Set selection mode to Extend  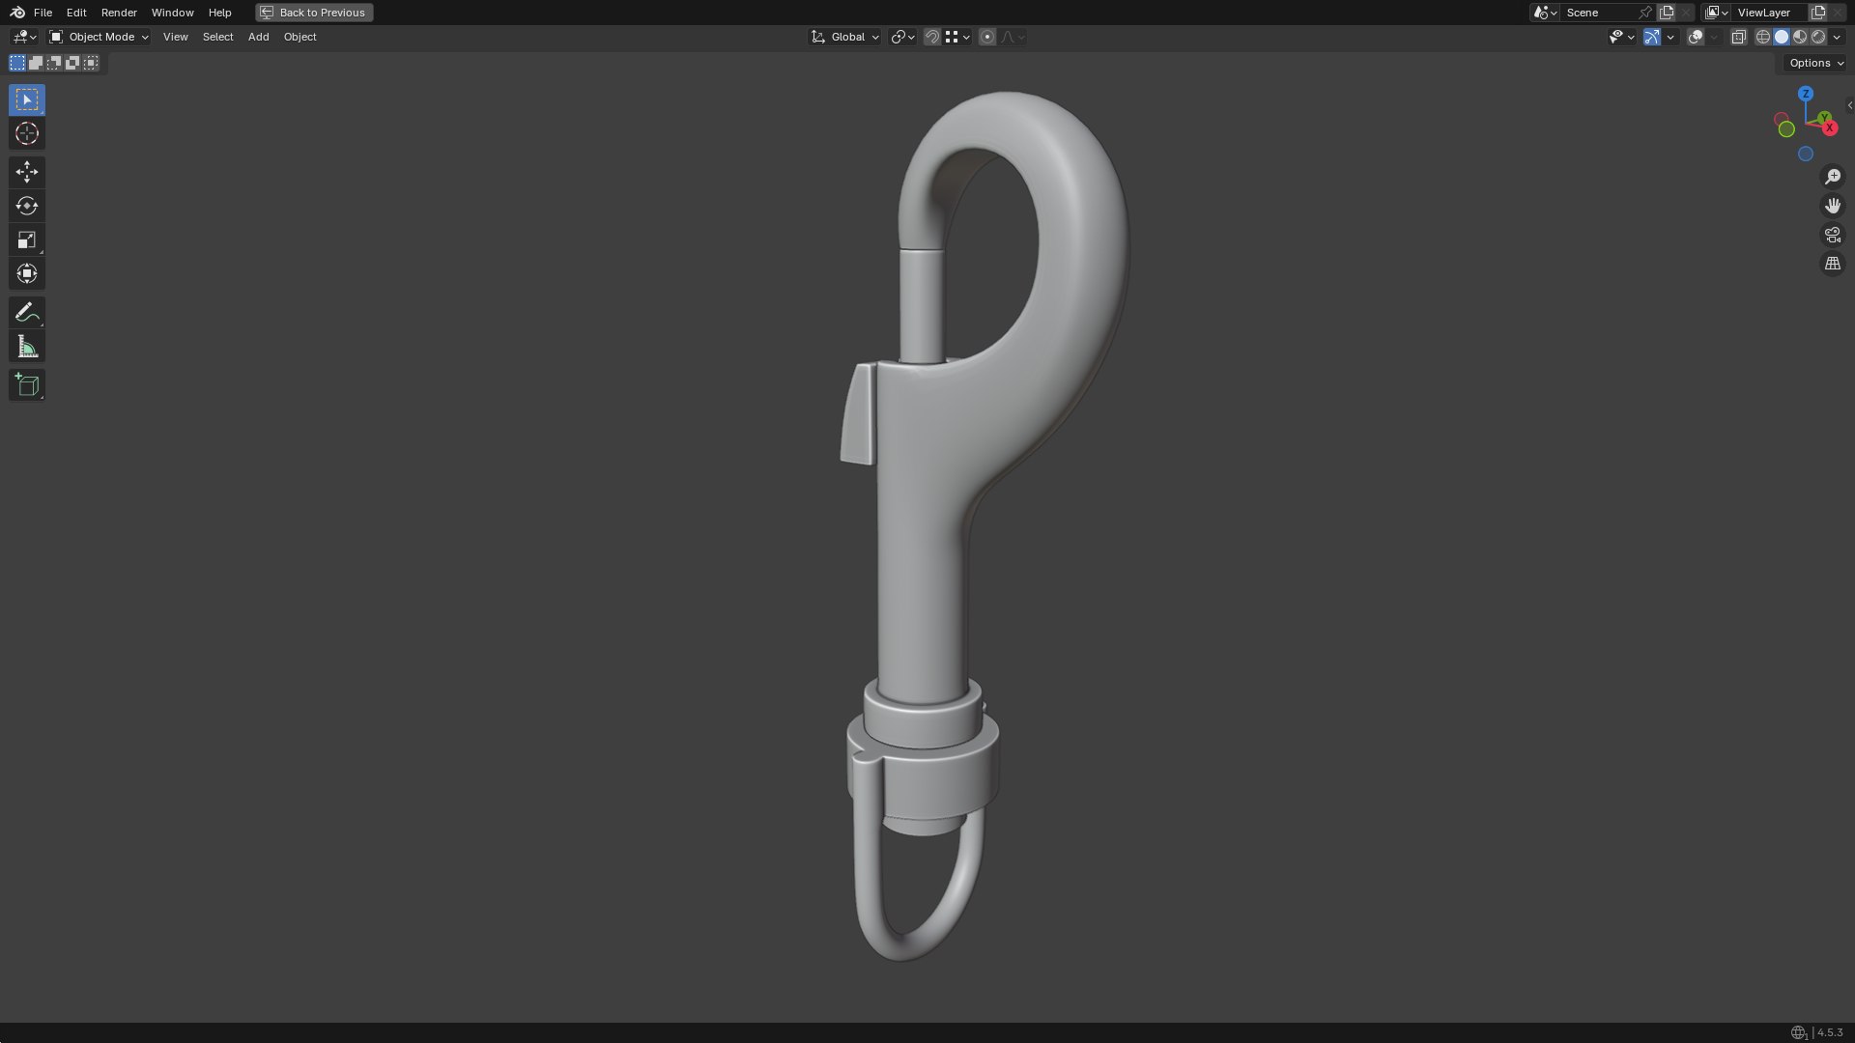36,63
